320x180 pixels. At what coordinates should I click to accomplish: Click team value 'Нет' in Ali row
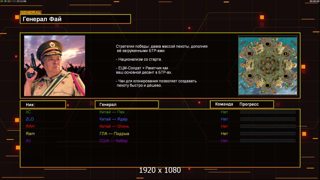tap(224, 141)
